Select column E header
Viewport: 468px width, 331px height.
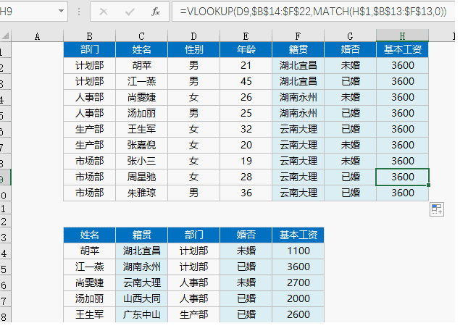pos(246,36)
